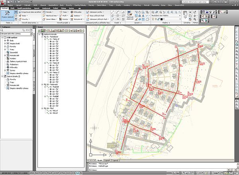Click the UCS compass icon in drawing area
The height and width of the screenshot is (175, 239).
[94, 128]
